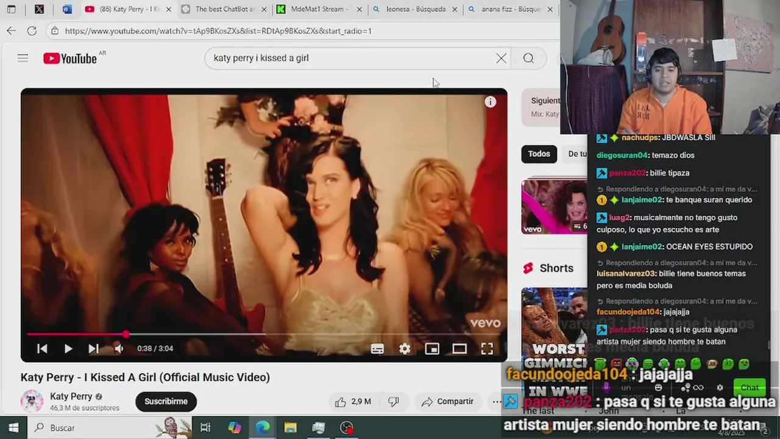This screenshot has width=780, height=439.
Task: Launch Copilot from the taskbar
Action: click(x=235, y=427)
